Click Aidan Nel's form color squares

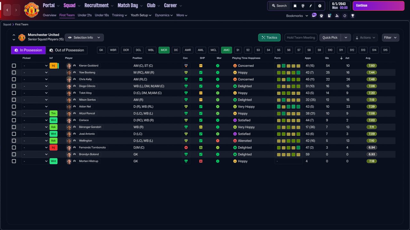289,107
